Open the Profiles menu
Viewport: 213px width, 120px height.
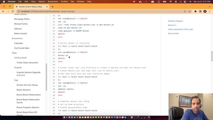pyautogui.click(x=64, y=2)
